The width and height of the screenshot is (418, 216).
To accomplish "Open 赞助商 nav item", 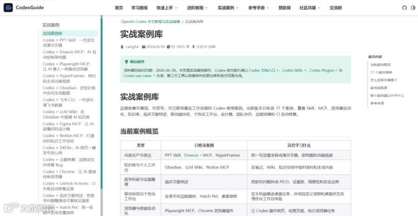I will coord(284,8).
